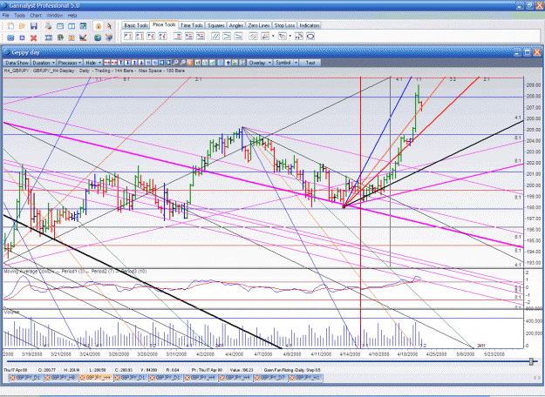Viewport: 545px width, 397px height.
Task: Click the red Gann fan origin point on chart
Action: pyautogui.click(x=344, y=206)
